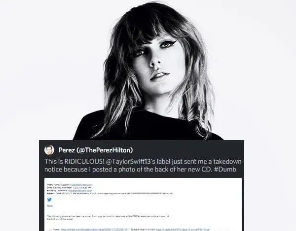Image resolution: width=296 pixels, height=231 pixels.
Task: Click the dark tweet card header area
Action: pyautogui.click(x=142, y=150)
